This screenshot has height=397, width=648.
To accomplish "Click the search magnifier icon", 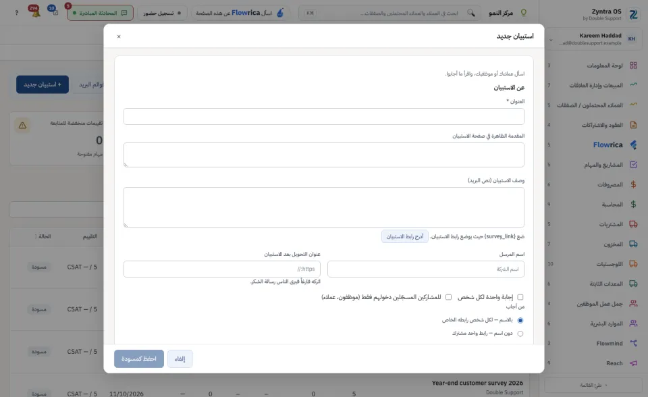I will coord(470,13).
